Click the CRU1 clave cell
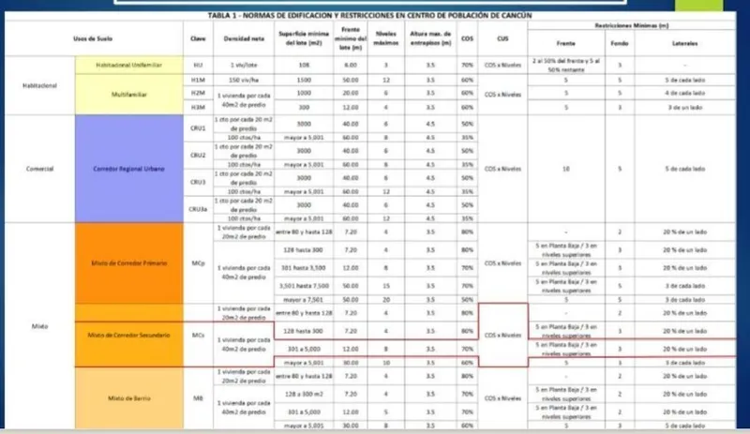The width and height of the screenshot is (750, 434). 198,128
